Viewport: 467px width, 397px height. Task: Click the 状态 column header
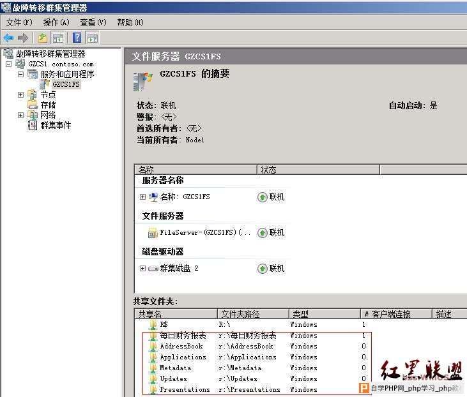point(318,170)
